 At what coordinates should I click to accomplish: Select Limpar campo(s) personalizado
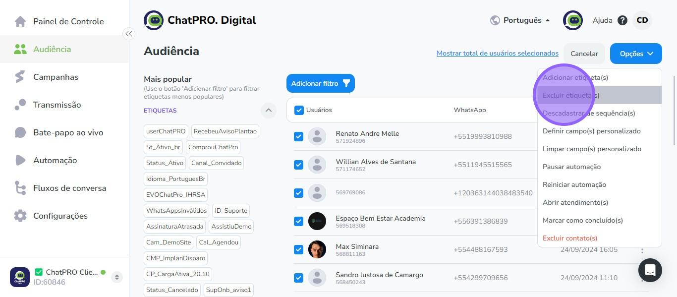tap(600, 149)
